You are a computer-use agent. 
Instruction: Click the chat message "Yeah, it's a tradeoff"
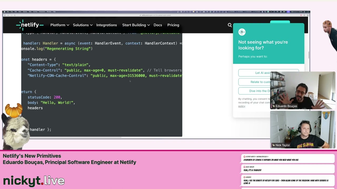[x=252, y=170]
